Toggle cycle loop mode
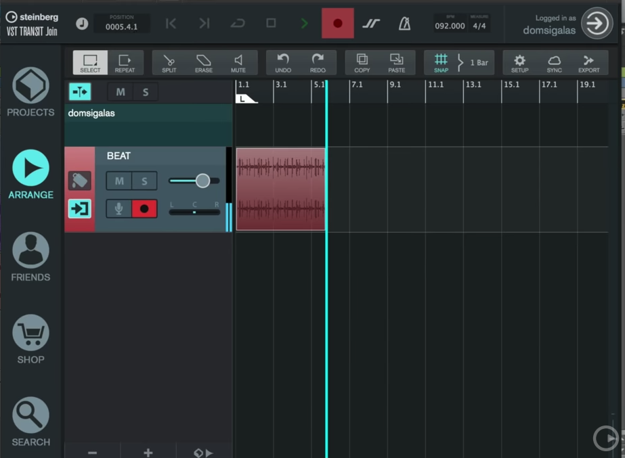 (238, 24)
